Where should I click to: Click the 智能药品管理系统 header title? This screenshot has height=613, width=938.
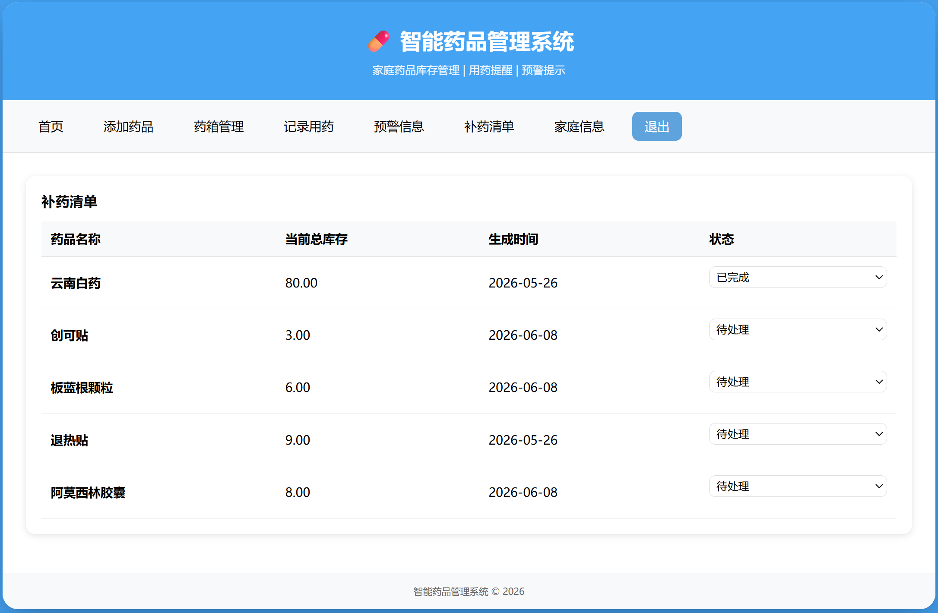[x=487, y=41]
